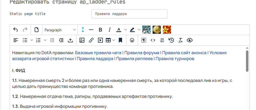Insert an anchor bookmark
This screenshot has width=256, height=110.
[120, 40]
